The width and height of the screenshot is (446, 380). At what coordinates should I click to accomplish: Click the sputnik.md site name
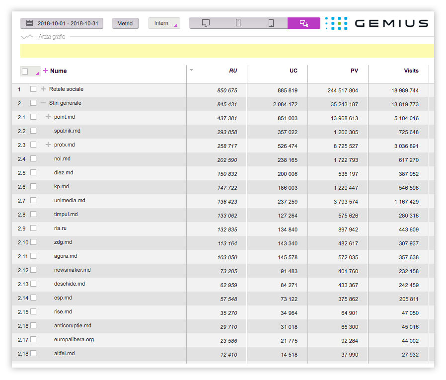pos(67,131)
